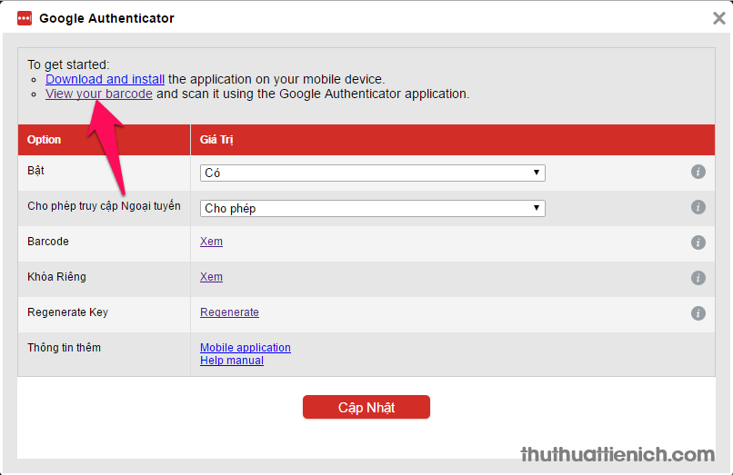
Task: Open the Help manual link
Action: click(x=232, y=361)
